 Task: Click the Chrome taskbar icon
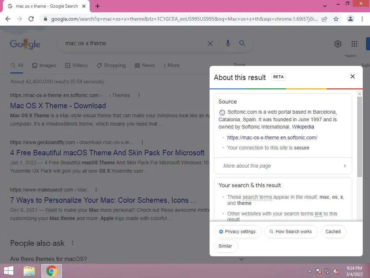tap(52, 271)
